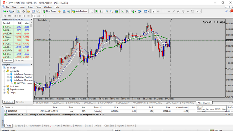
Task: Toggle chart auto scroll
Action: (x=122, y=11)
